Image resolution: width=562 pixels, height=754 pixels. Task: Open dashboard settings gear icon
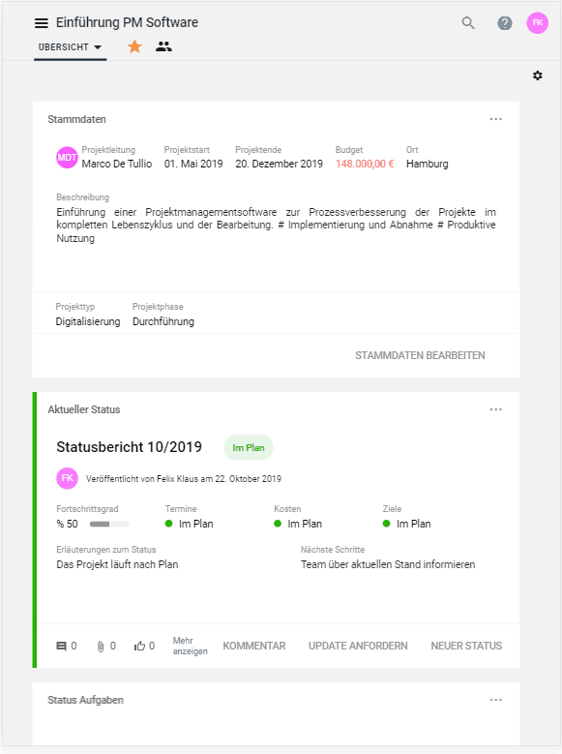pos(538,75)
